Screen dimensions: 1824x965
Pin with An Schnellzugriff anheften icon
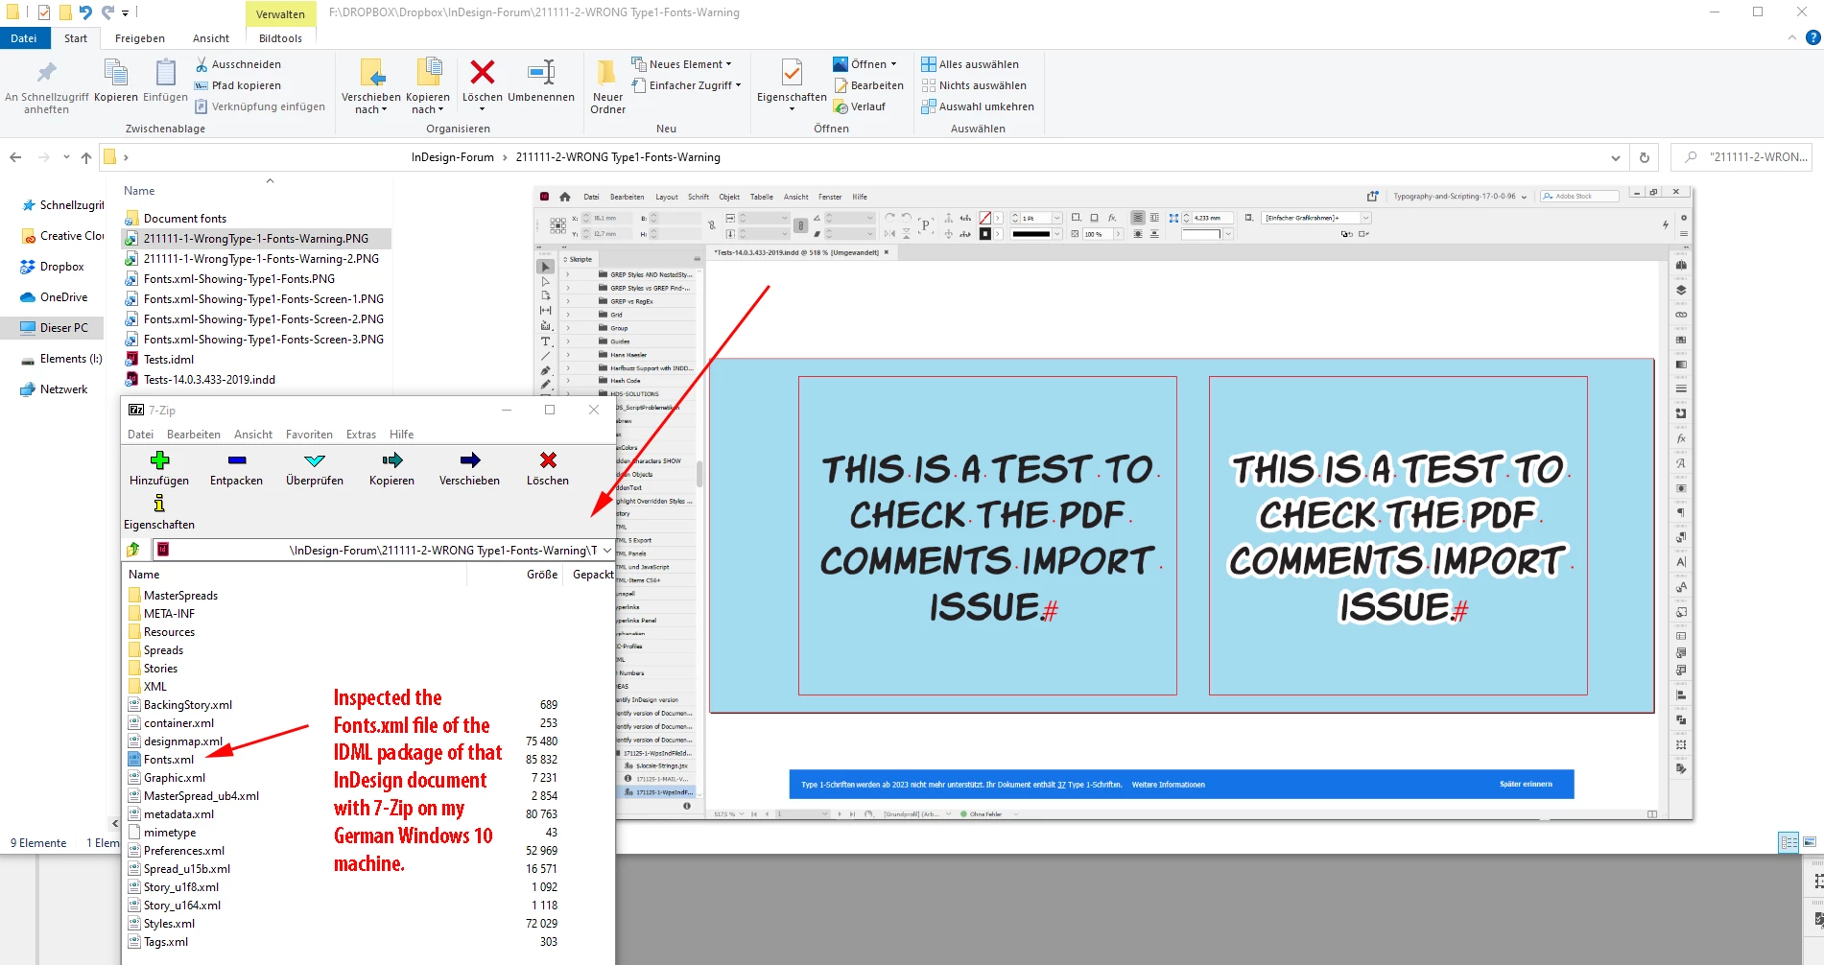tap(46, 73)
